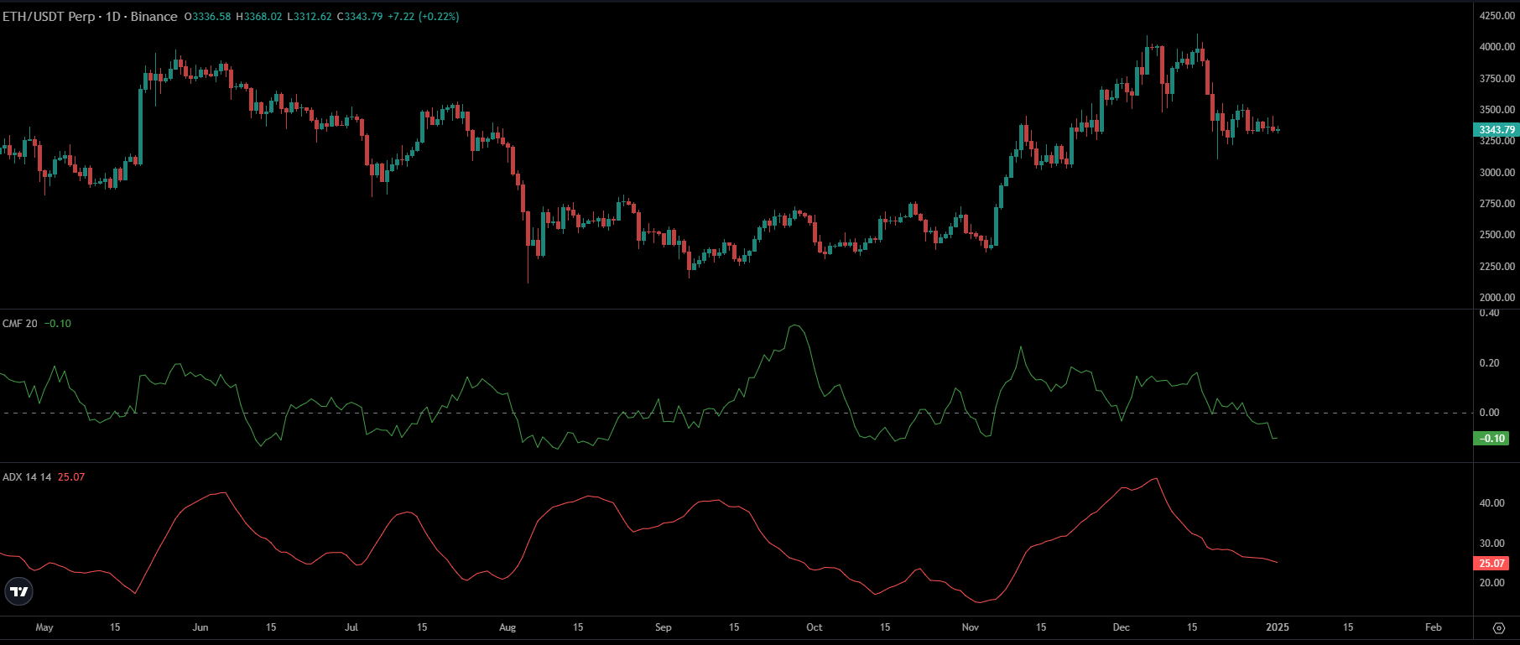Click the May label on time axis

(x=44, y=627)
